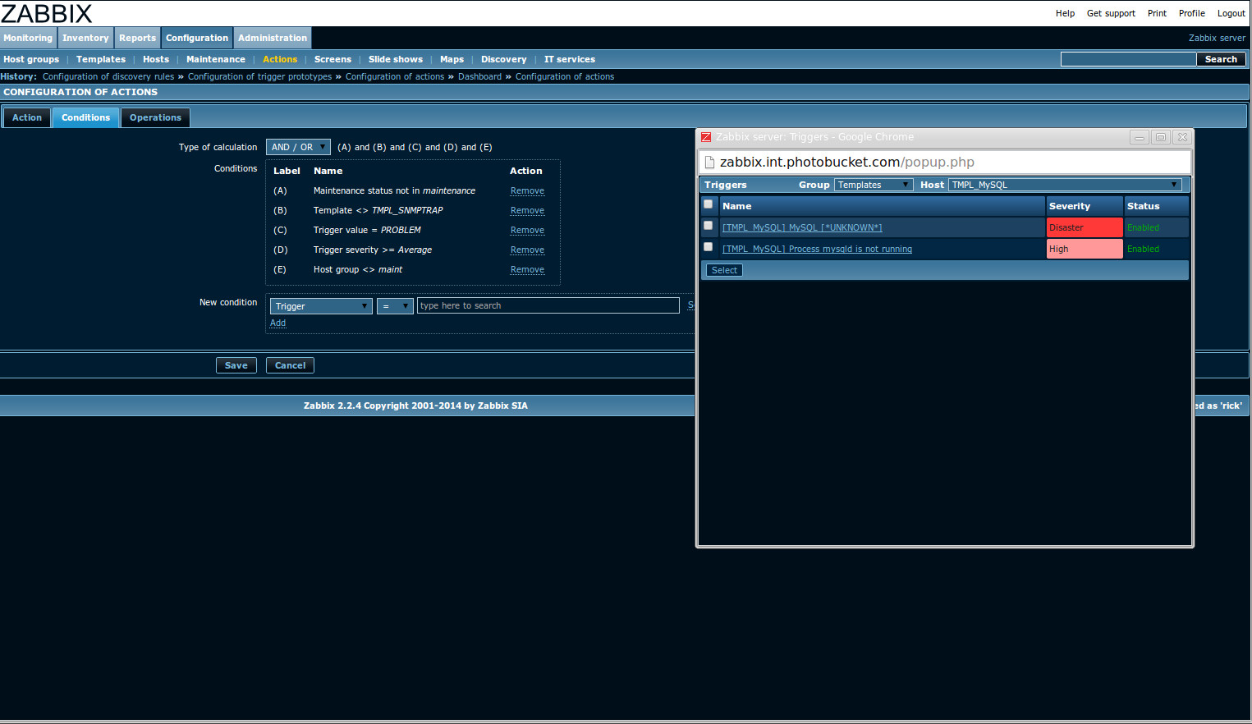Click Add link under new condition
This screenshot has height=724, width=1252.
[278, 323]
